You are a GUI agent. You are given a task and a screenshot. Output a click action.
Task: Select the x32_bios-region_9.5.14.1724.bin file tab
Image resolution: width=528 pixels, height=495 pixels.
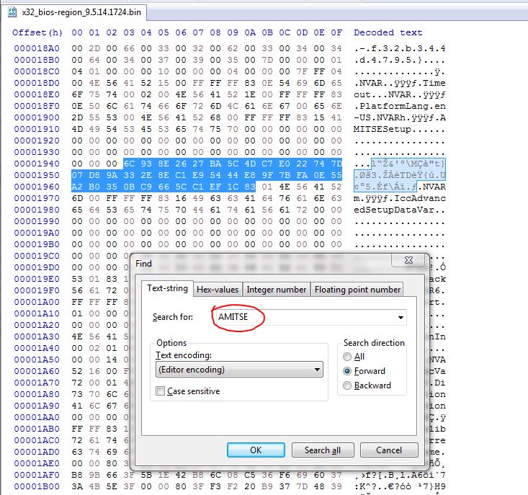coord(73,12)
